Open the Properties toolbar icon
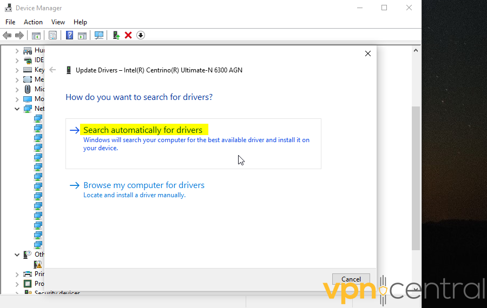The width and height of the screenshot is (487, 308). click(52, 35)
